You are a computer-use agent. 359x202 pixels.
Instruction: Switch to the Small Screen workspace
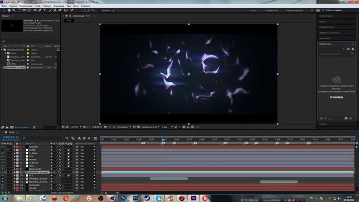click(x=295, y=11)
